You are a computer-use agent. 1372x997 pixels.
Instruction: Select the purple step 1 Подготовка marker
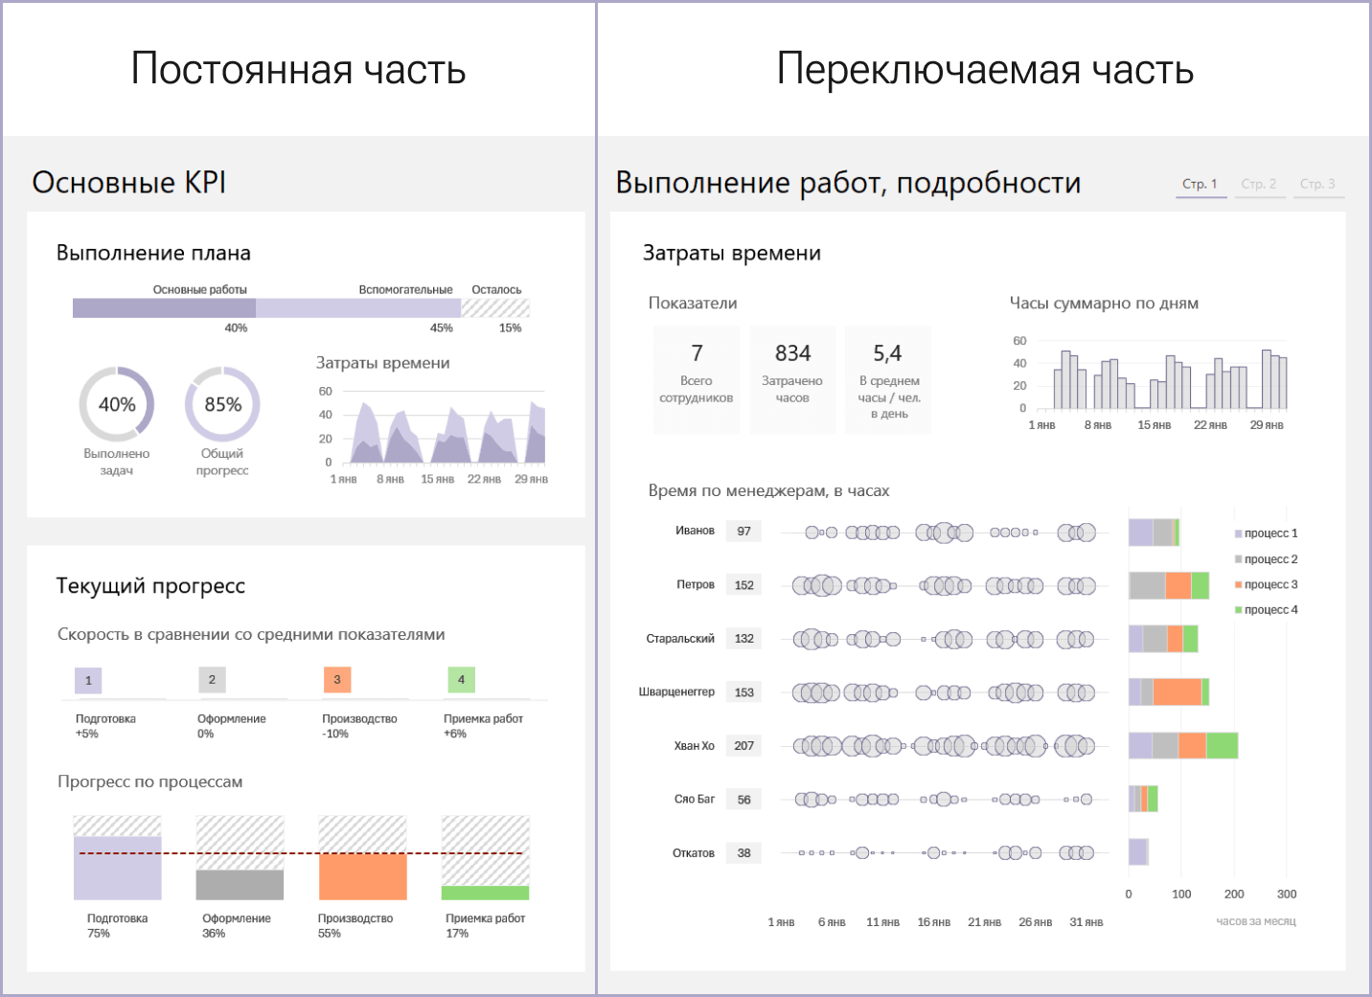88,680
